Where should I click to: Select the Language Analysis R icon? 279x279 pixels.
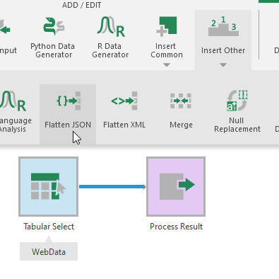coord(13,101)
